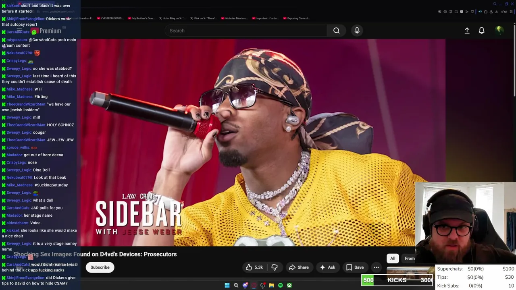The image size is (516, 290).
Task: Switch to "John Riley on X" tab
Action: tap(173, 18)
